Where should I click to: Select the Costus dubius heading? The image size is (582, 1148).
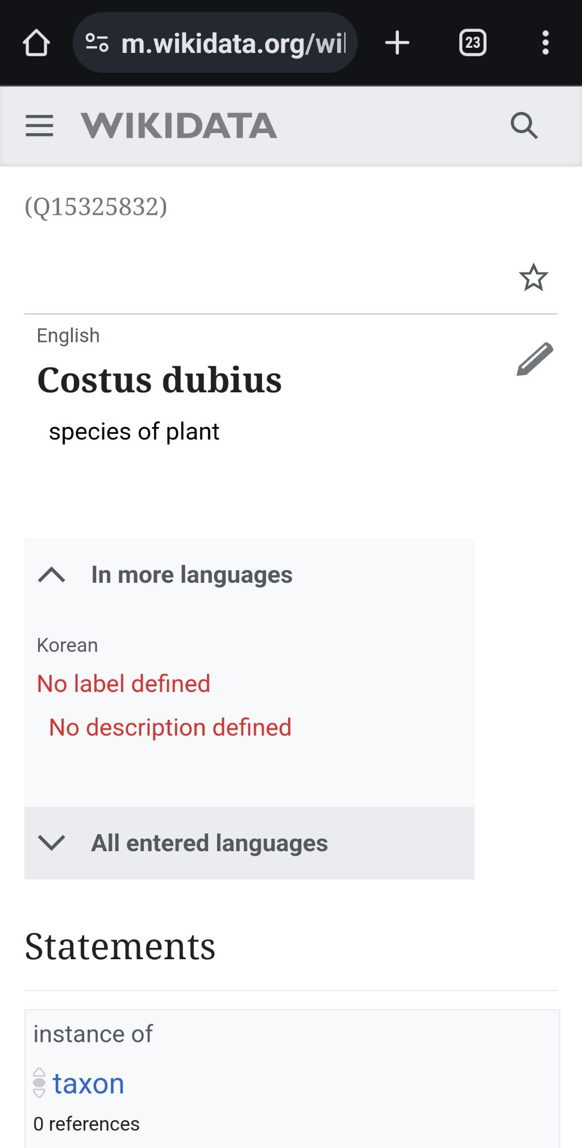point(159,380)
